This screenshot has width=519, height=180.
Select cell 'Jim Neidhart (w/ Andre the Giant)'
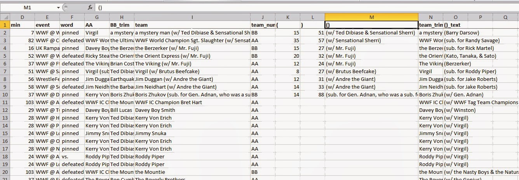[x=192, y=87]
